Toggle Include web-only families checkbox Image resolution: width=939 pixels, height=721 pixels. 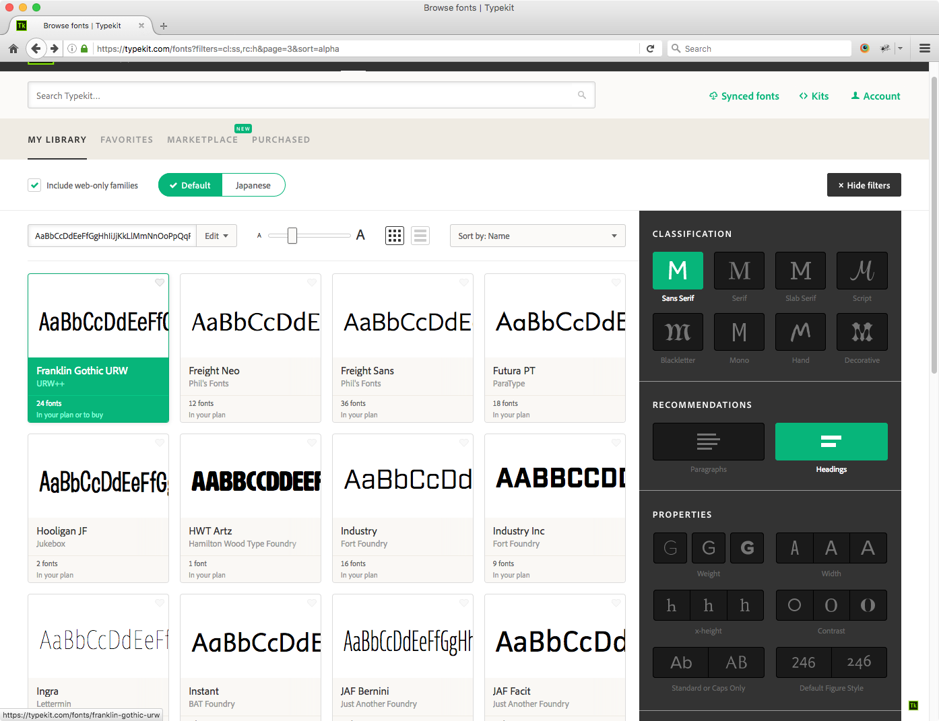tap(34, 185)
